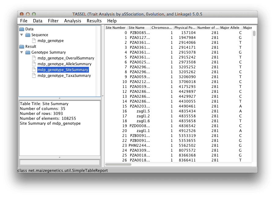Click physical position value 1947984
This screenshot has height=197, width=275.
click(187, 38)
